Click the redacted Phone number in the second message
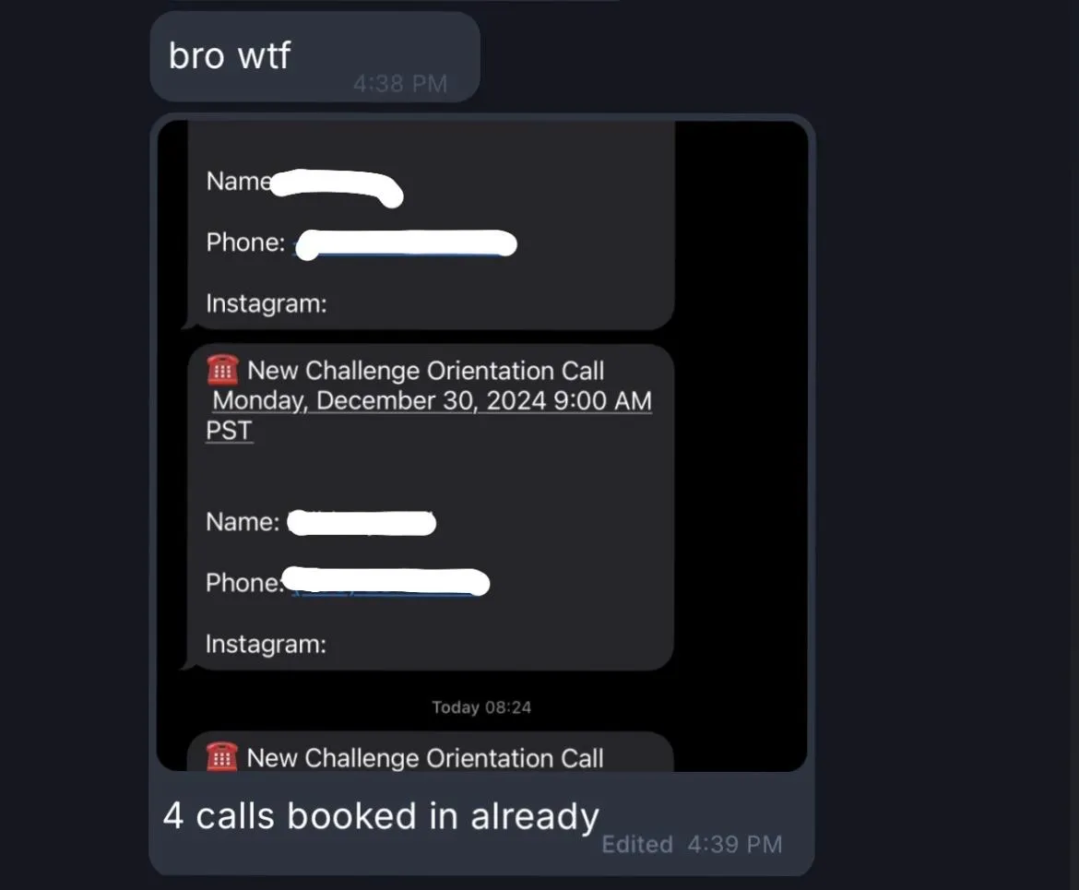Viewport: 1079px width, 890px height. click(386, 582)
